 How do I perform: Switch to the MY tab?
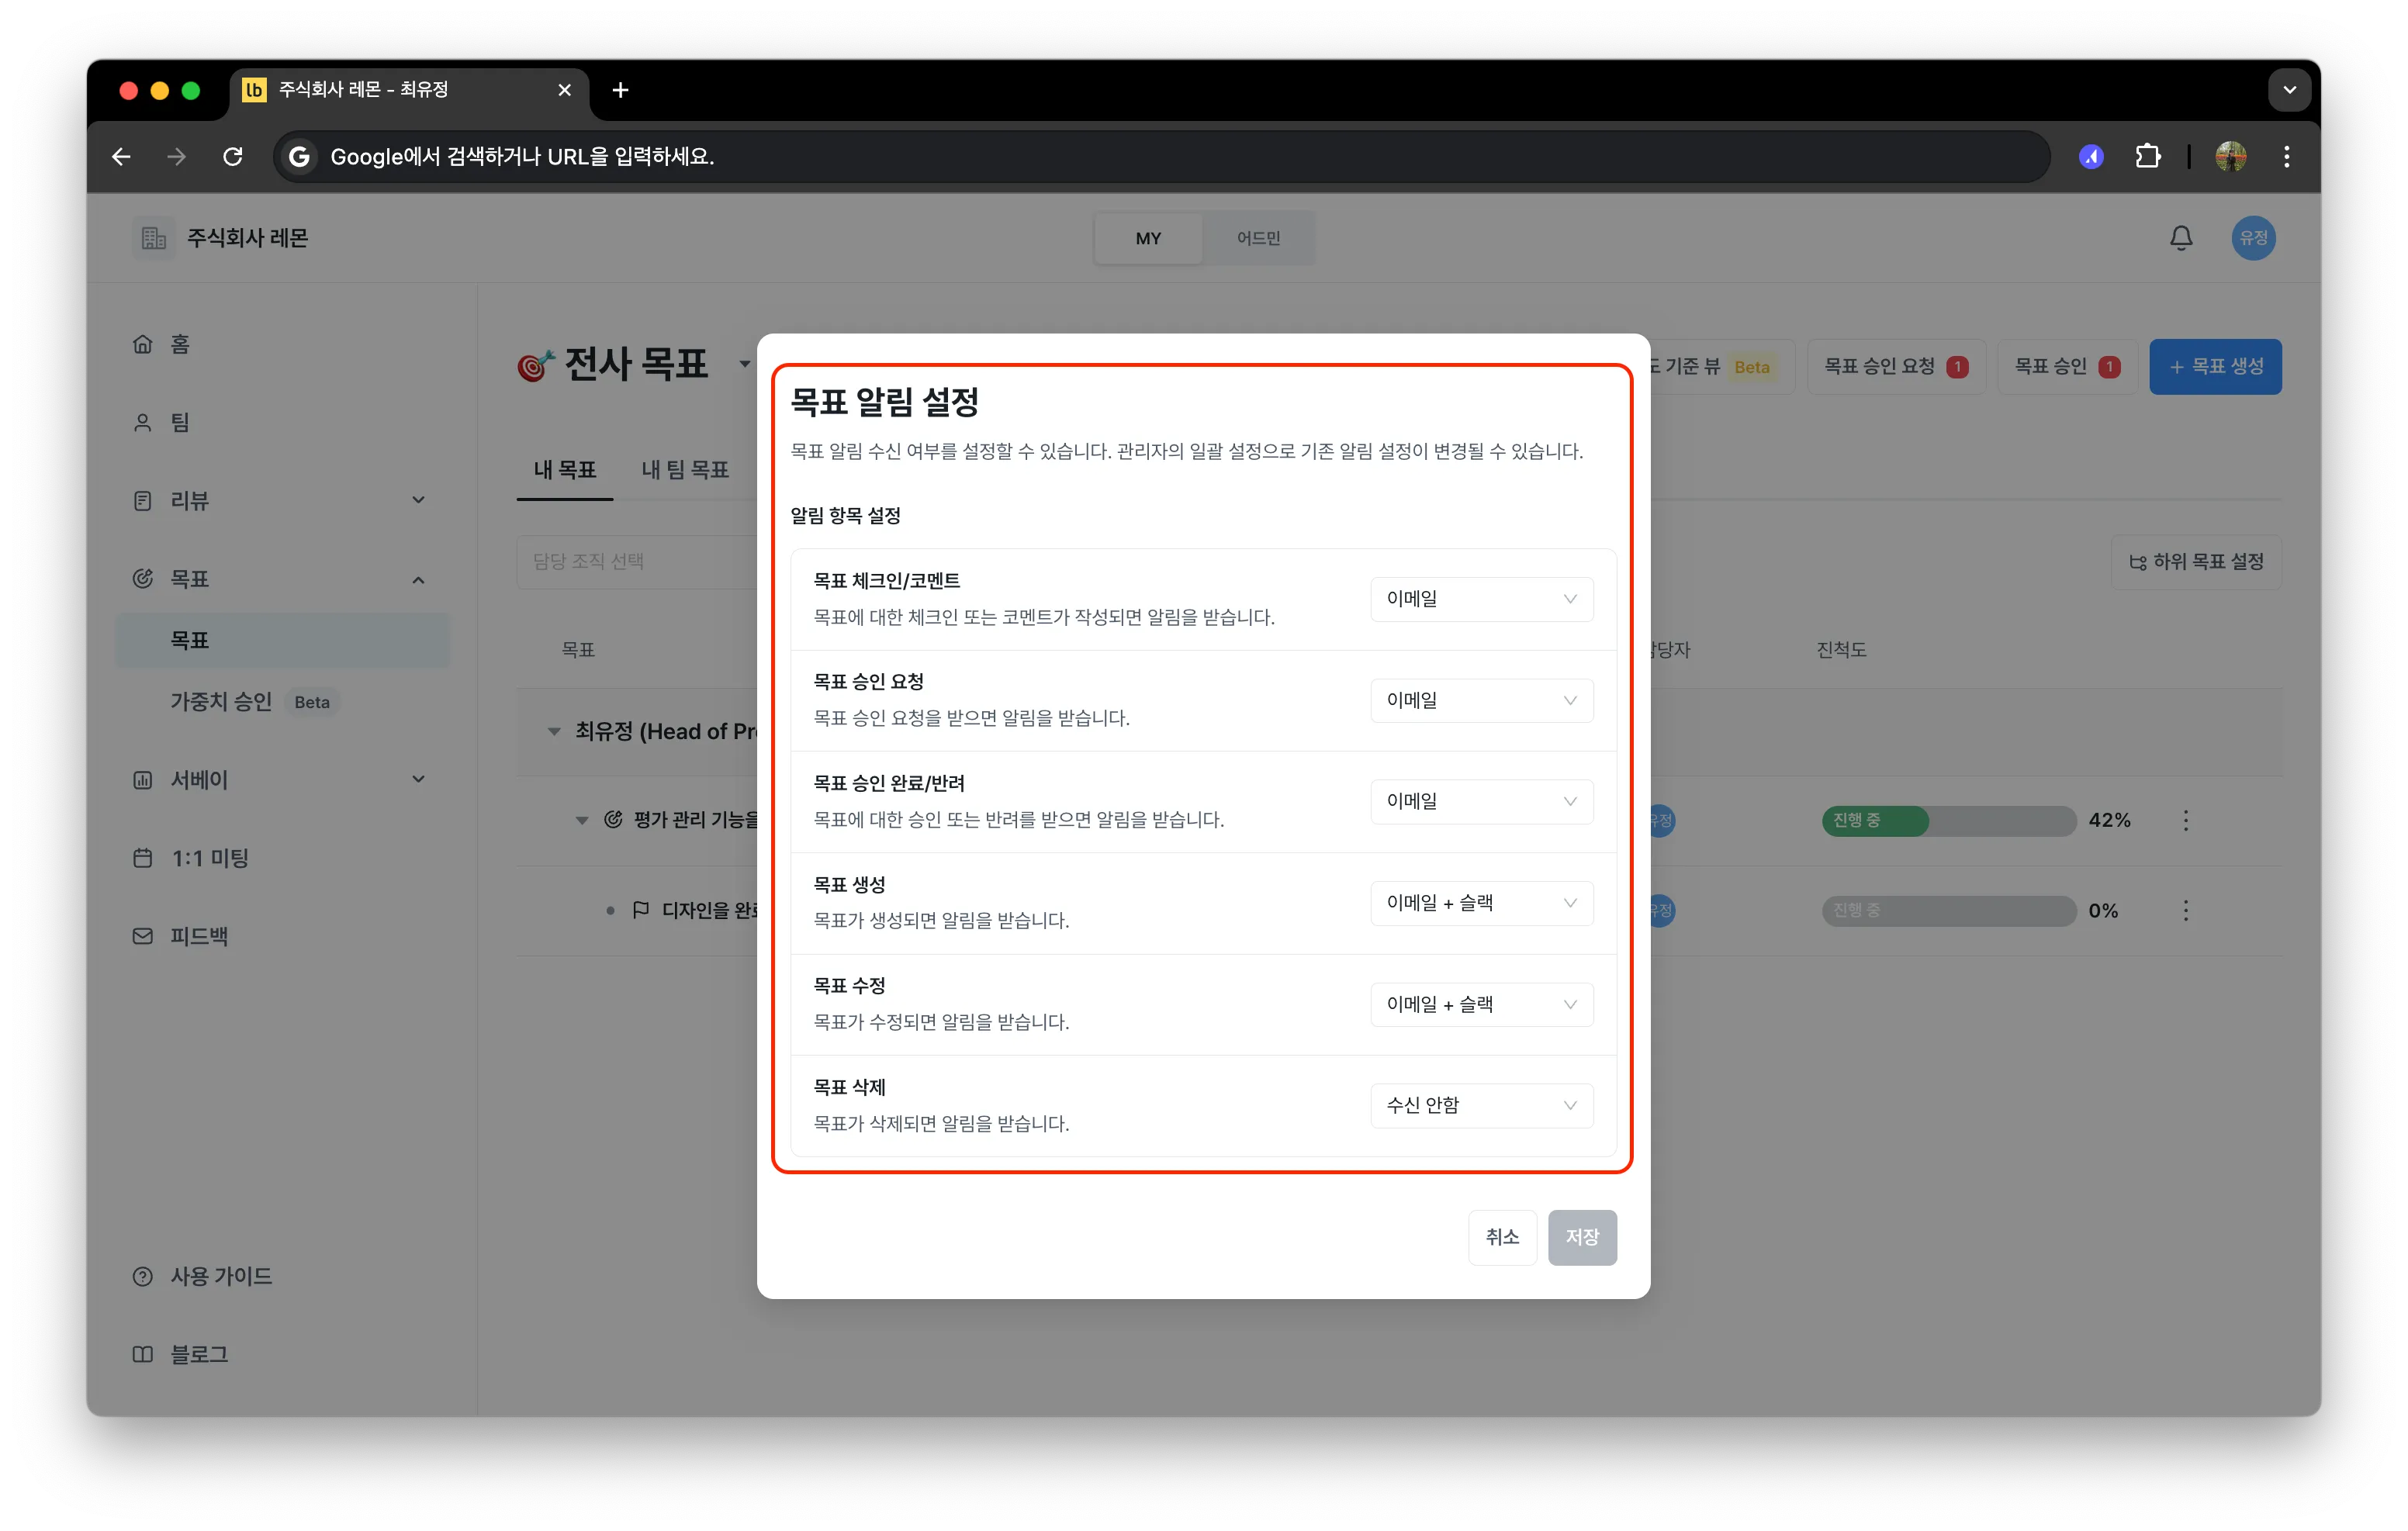tap(1148, 238)
